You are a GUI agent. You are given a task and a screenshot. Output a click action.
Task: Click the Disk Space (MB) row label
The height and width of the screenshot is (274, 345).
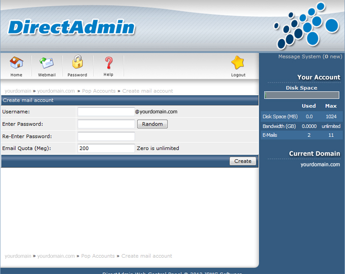(x=280, y=117)
